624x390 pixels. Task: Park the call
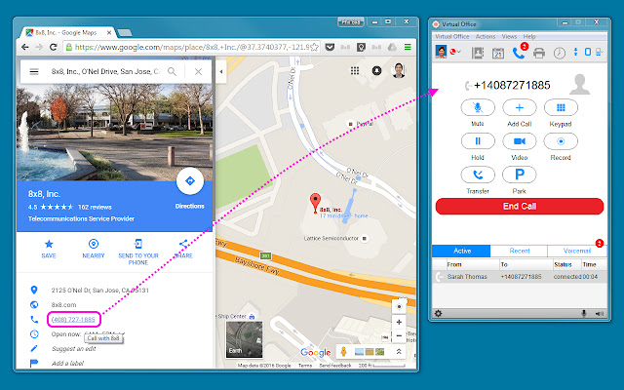point(520,175)
